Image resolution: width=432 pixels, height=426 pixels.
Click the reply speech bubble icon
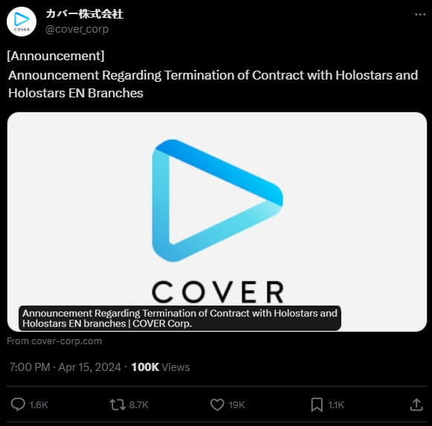tap(18, 404)
